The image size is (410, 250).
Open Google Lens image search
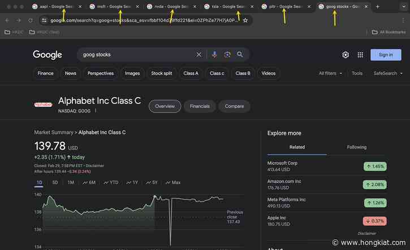point(227,55)
